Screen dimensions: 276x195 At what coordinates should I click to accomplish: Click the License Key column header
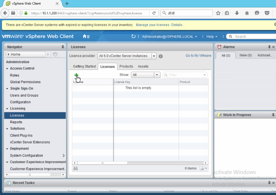pos(146,82)
